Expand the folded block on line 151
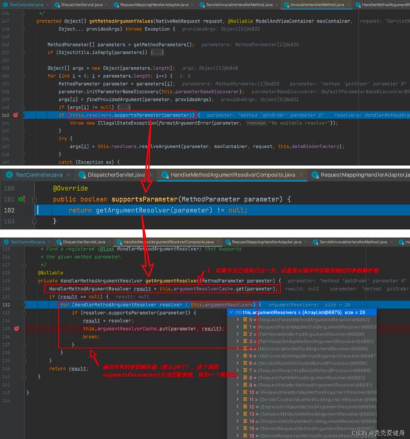This screenshot has width=410, height=439. point(157,52)
